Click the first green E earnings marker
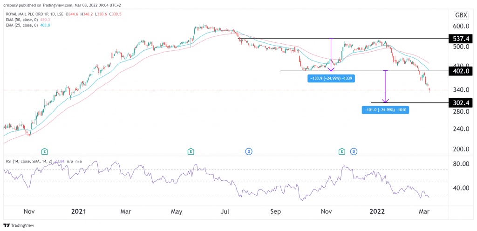Viewport: 477px width, 231px height. click(x=45, y=151)
